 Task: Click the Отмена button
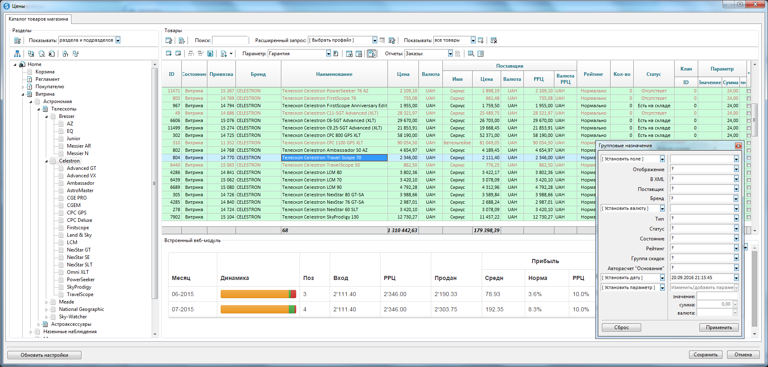(743, 355)
